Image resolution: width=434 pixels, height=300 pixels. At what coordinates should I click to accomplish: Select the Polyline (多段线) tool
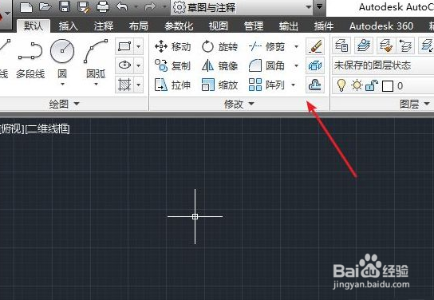click(x=30, y=59)
